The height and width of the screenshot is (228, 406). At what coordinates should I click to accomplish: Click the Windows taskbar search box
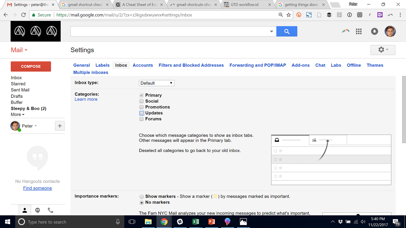pyautogui.click(x=70, y=222)
